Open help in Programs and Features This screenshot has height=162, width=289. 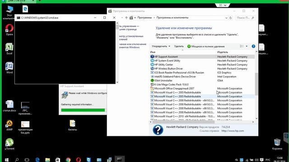point(253,46)
